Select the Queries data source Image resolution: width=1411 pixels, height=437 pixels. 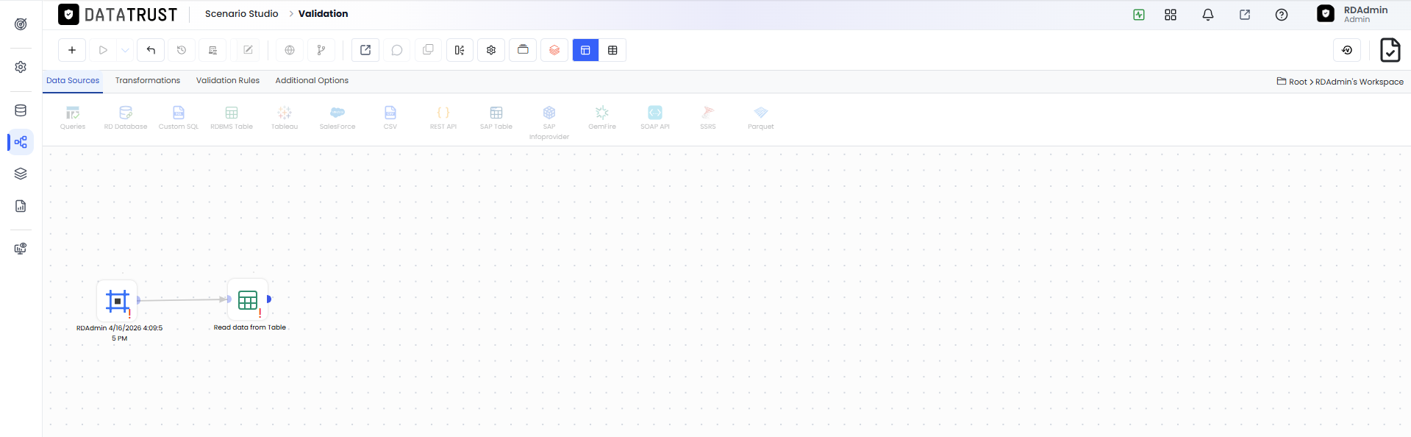pyautogui.click(x=73, y=118)
